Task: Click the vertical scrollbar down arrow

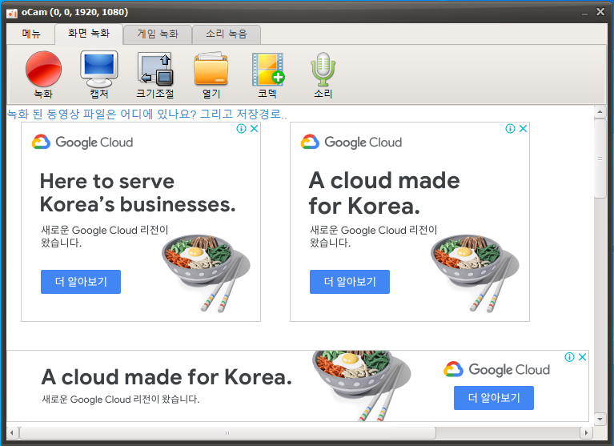Action: coord(600,419)
